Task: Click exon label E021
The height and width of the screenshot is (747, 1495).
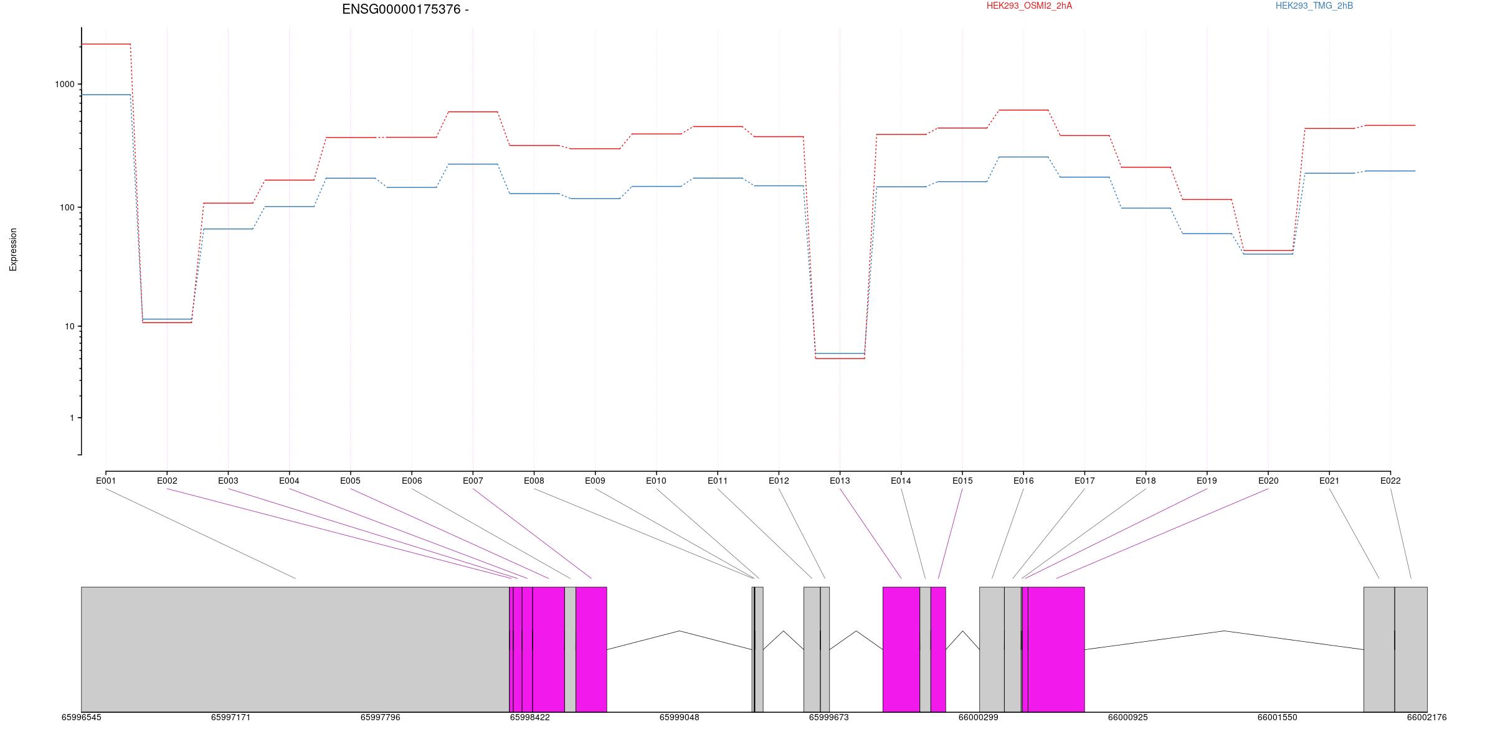Action: coord(1329,481)
